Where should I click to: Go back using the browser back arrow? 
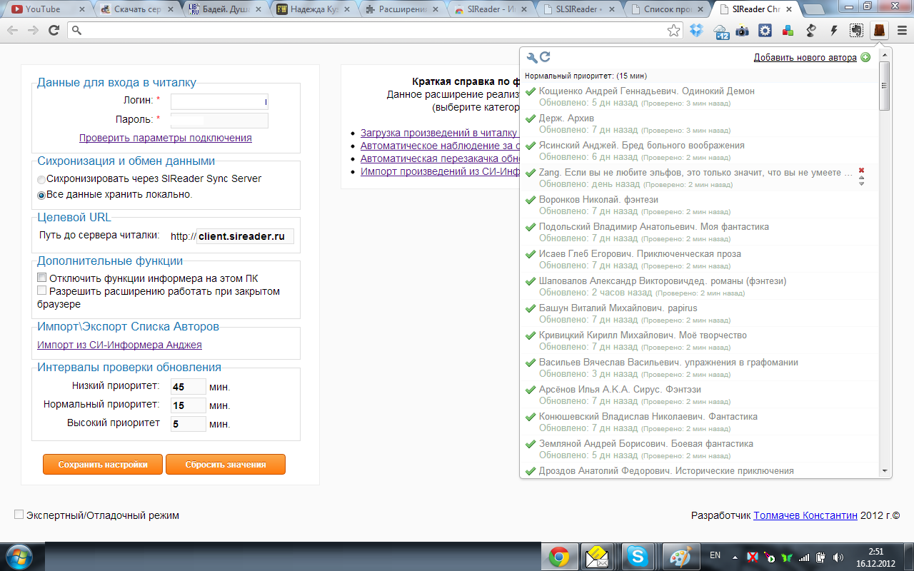coord(13,31)
